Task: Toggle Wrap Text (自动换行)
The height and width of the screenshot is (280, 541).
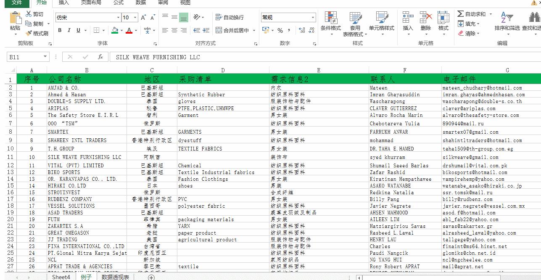Action: (x=230, y=17)
